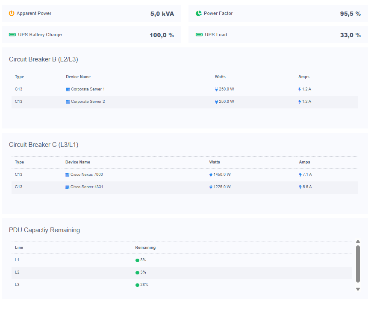Click the lightning bolt icon next to 5.6 A
This screenshot has height=309, width=371.
click(300, 187)
